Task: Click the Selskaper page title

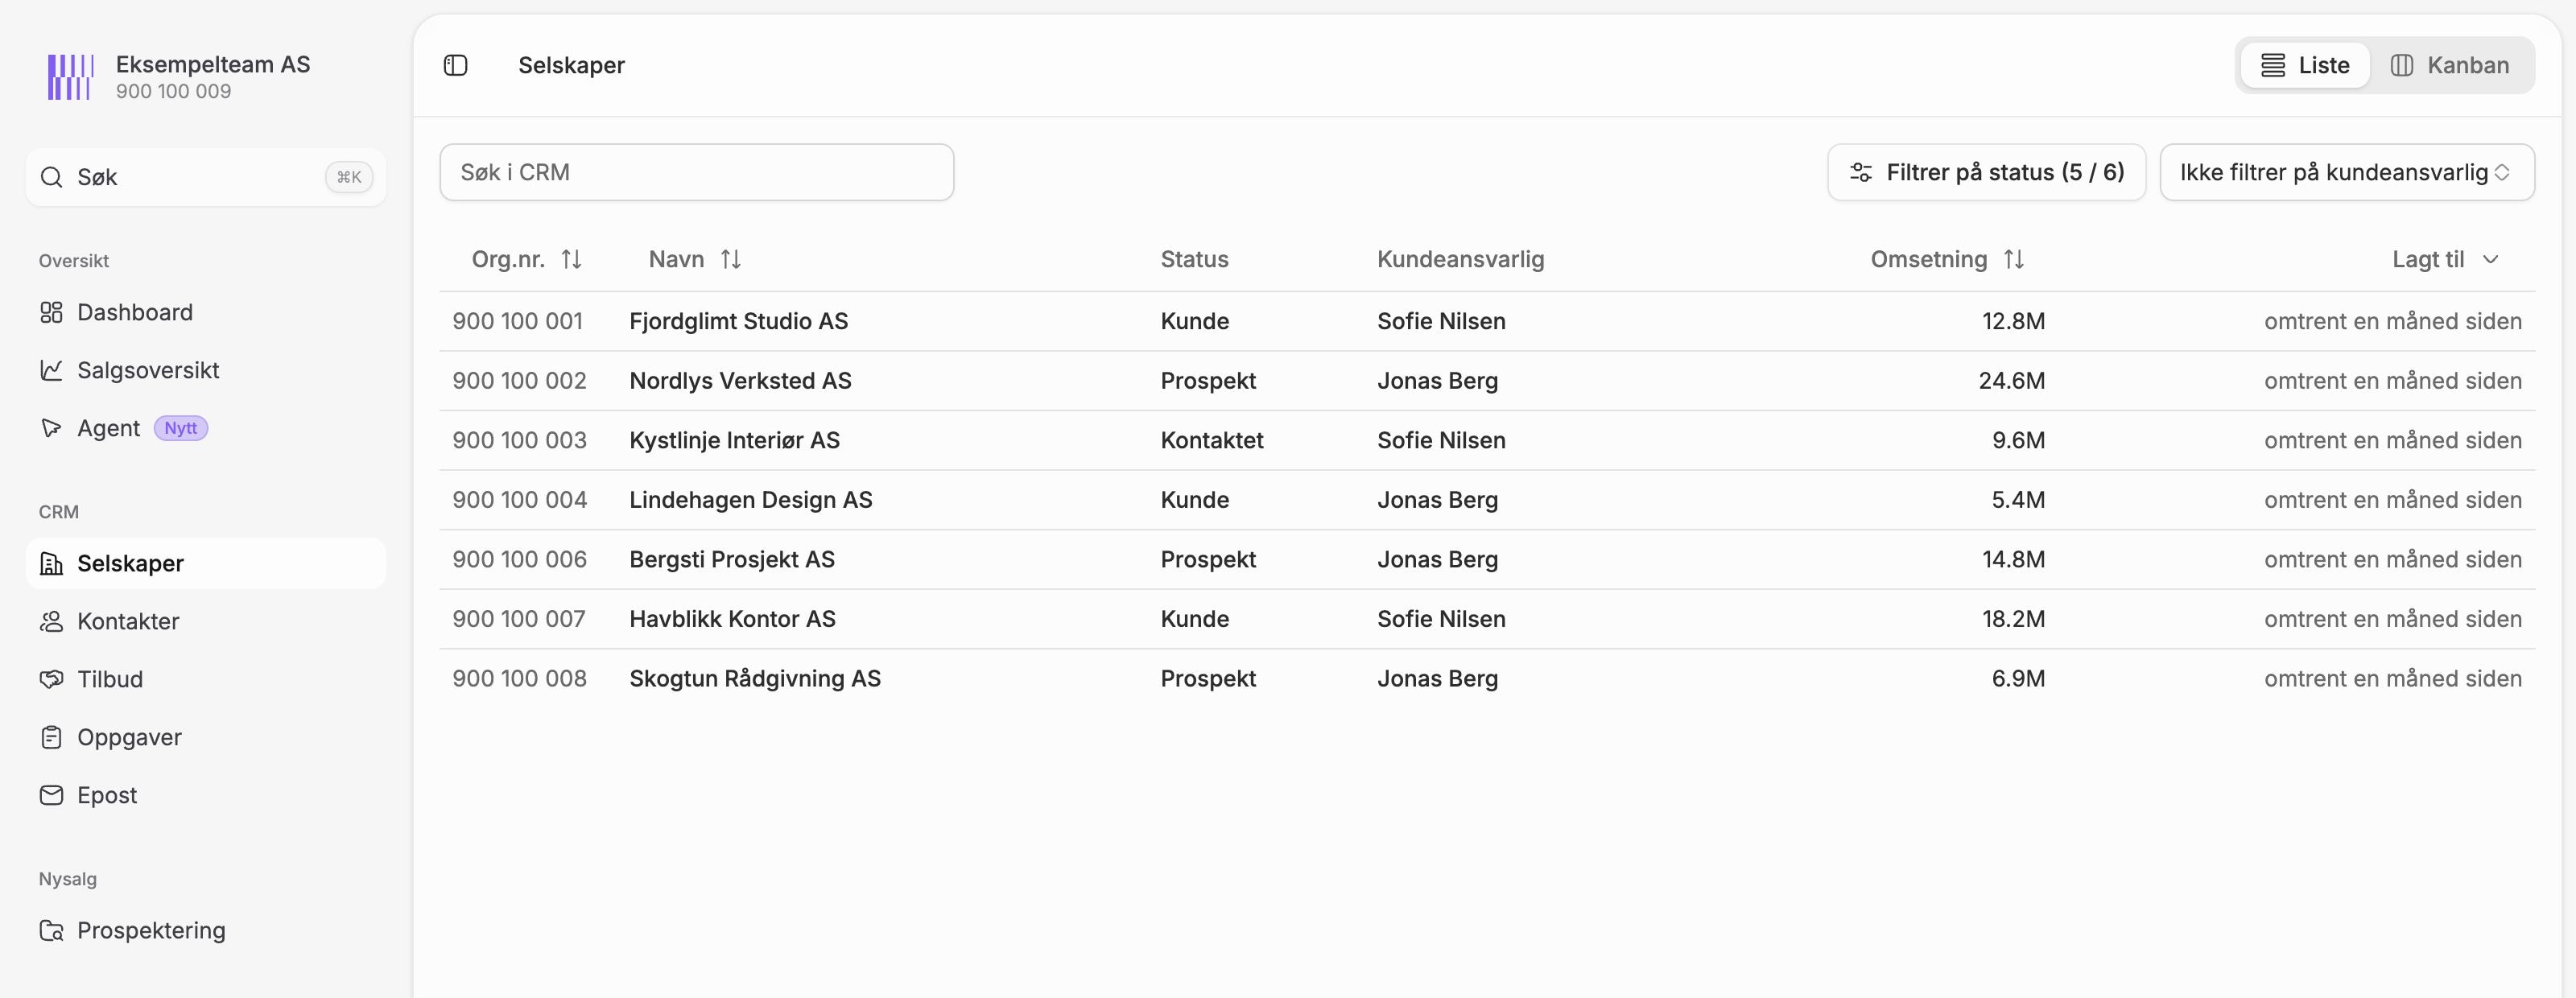Action: [x=571, y=65]
